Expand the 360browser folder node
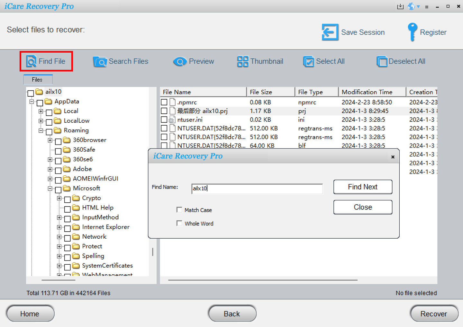The image size is (463, 327). (x=50, y=141)
